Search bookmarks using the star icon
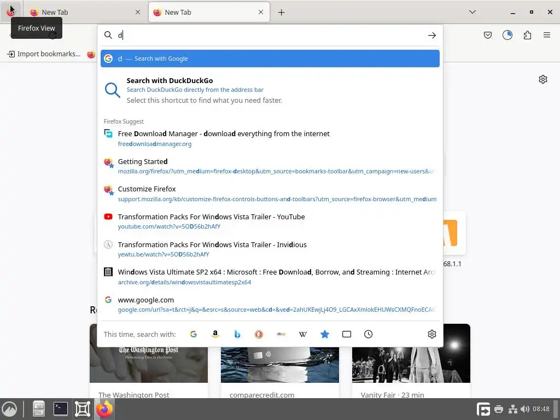The width and height of the screenshot is (560, 420). pos(325,334)
